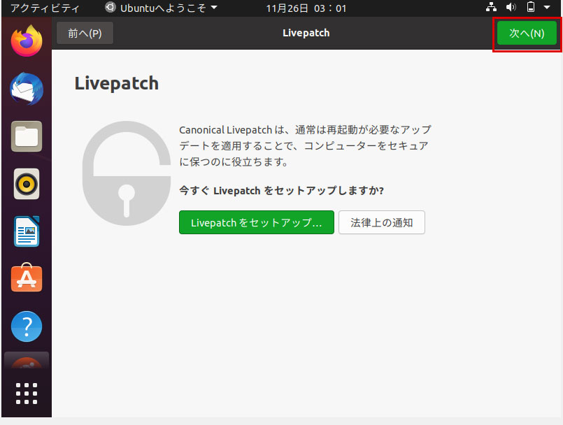This screenshot has width=563, height=425.
Task: Click the Livepatch padlock image
Action: pyautogui.click(x=127, y=173)
